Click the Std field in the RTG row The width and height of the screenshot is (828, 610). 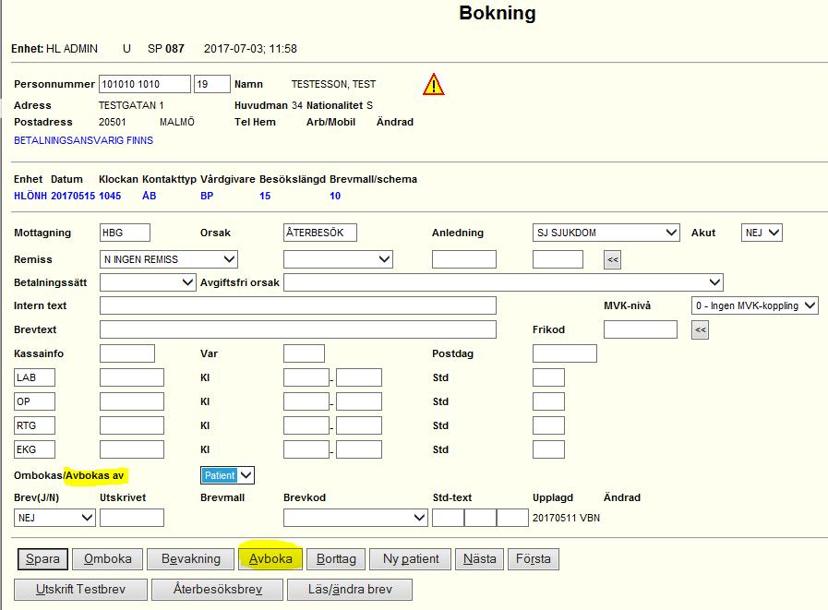coord(548,425)
